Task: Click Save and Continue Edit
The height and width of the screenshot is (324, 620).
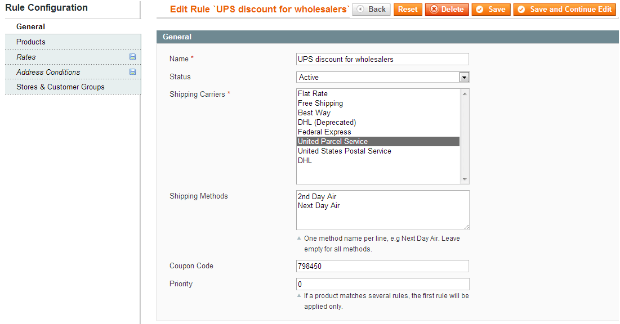Action: click(564, 9)
